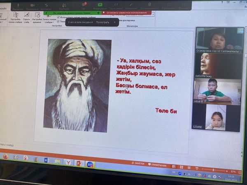Launch Word from the Windows taskbar
The image size is (247, 185).
tap(47, 160)
